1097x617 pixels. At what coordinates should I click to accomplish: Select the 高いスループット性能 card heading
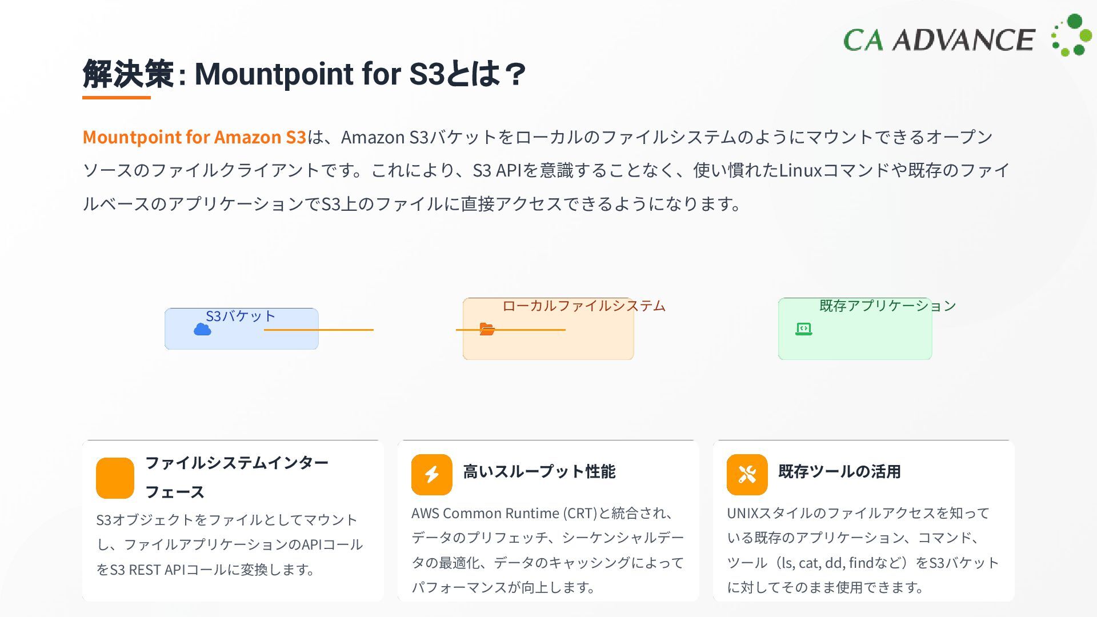point(539,471)
